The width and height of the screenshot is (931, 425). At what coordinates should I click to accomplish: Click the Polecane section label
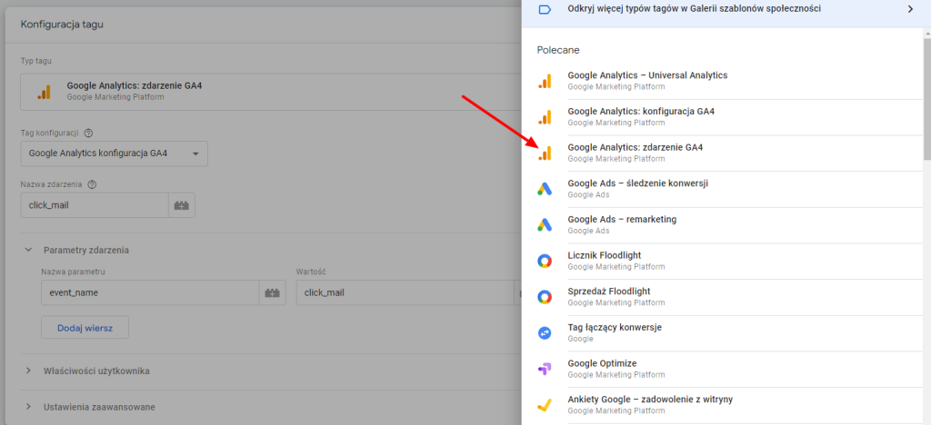[558, 50]
